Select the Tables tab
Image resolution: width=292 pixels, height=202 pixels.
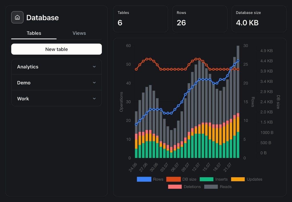tap(34, 33)
